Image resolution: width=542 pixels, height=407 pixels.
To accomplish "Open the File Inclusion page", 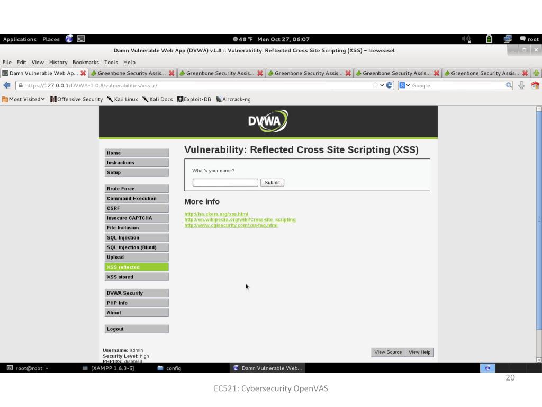I will [137, 228].
